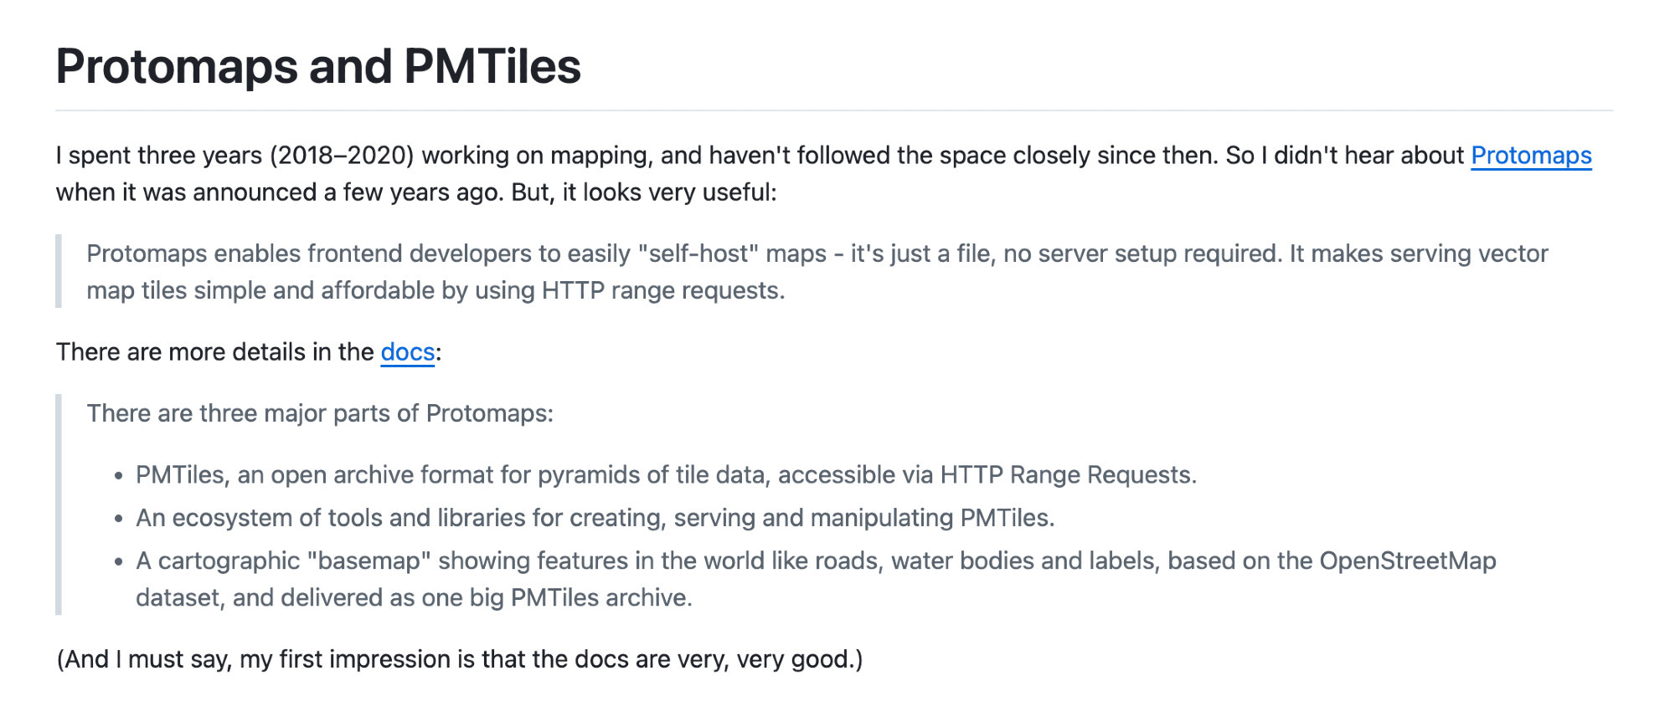Open the Protomaps hyperlink
This screenshot has height=722, width=1675.
[1530, 156]
